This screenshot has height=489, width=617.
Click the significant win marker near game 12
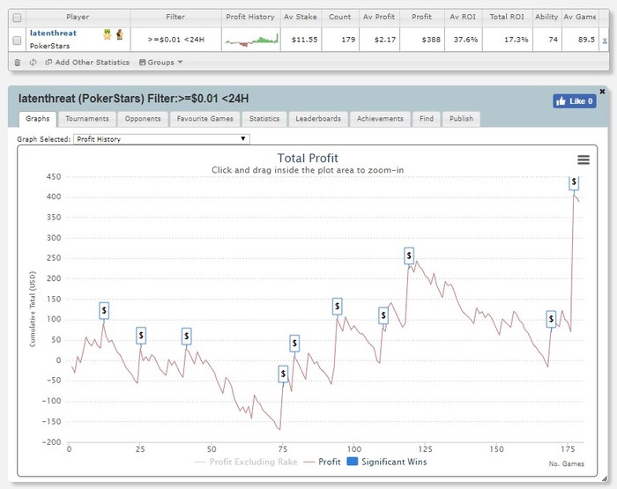[x=104, y=310]
